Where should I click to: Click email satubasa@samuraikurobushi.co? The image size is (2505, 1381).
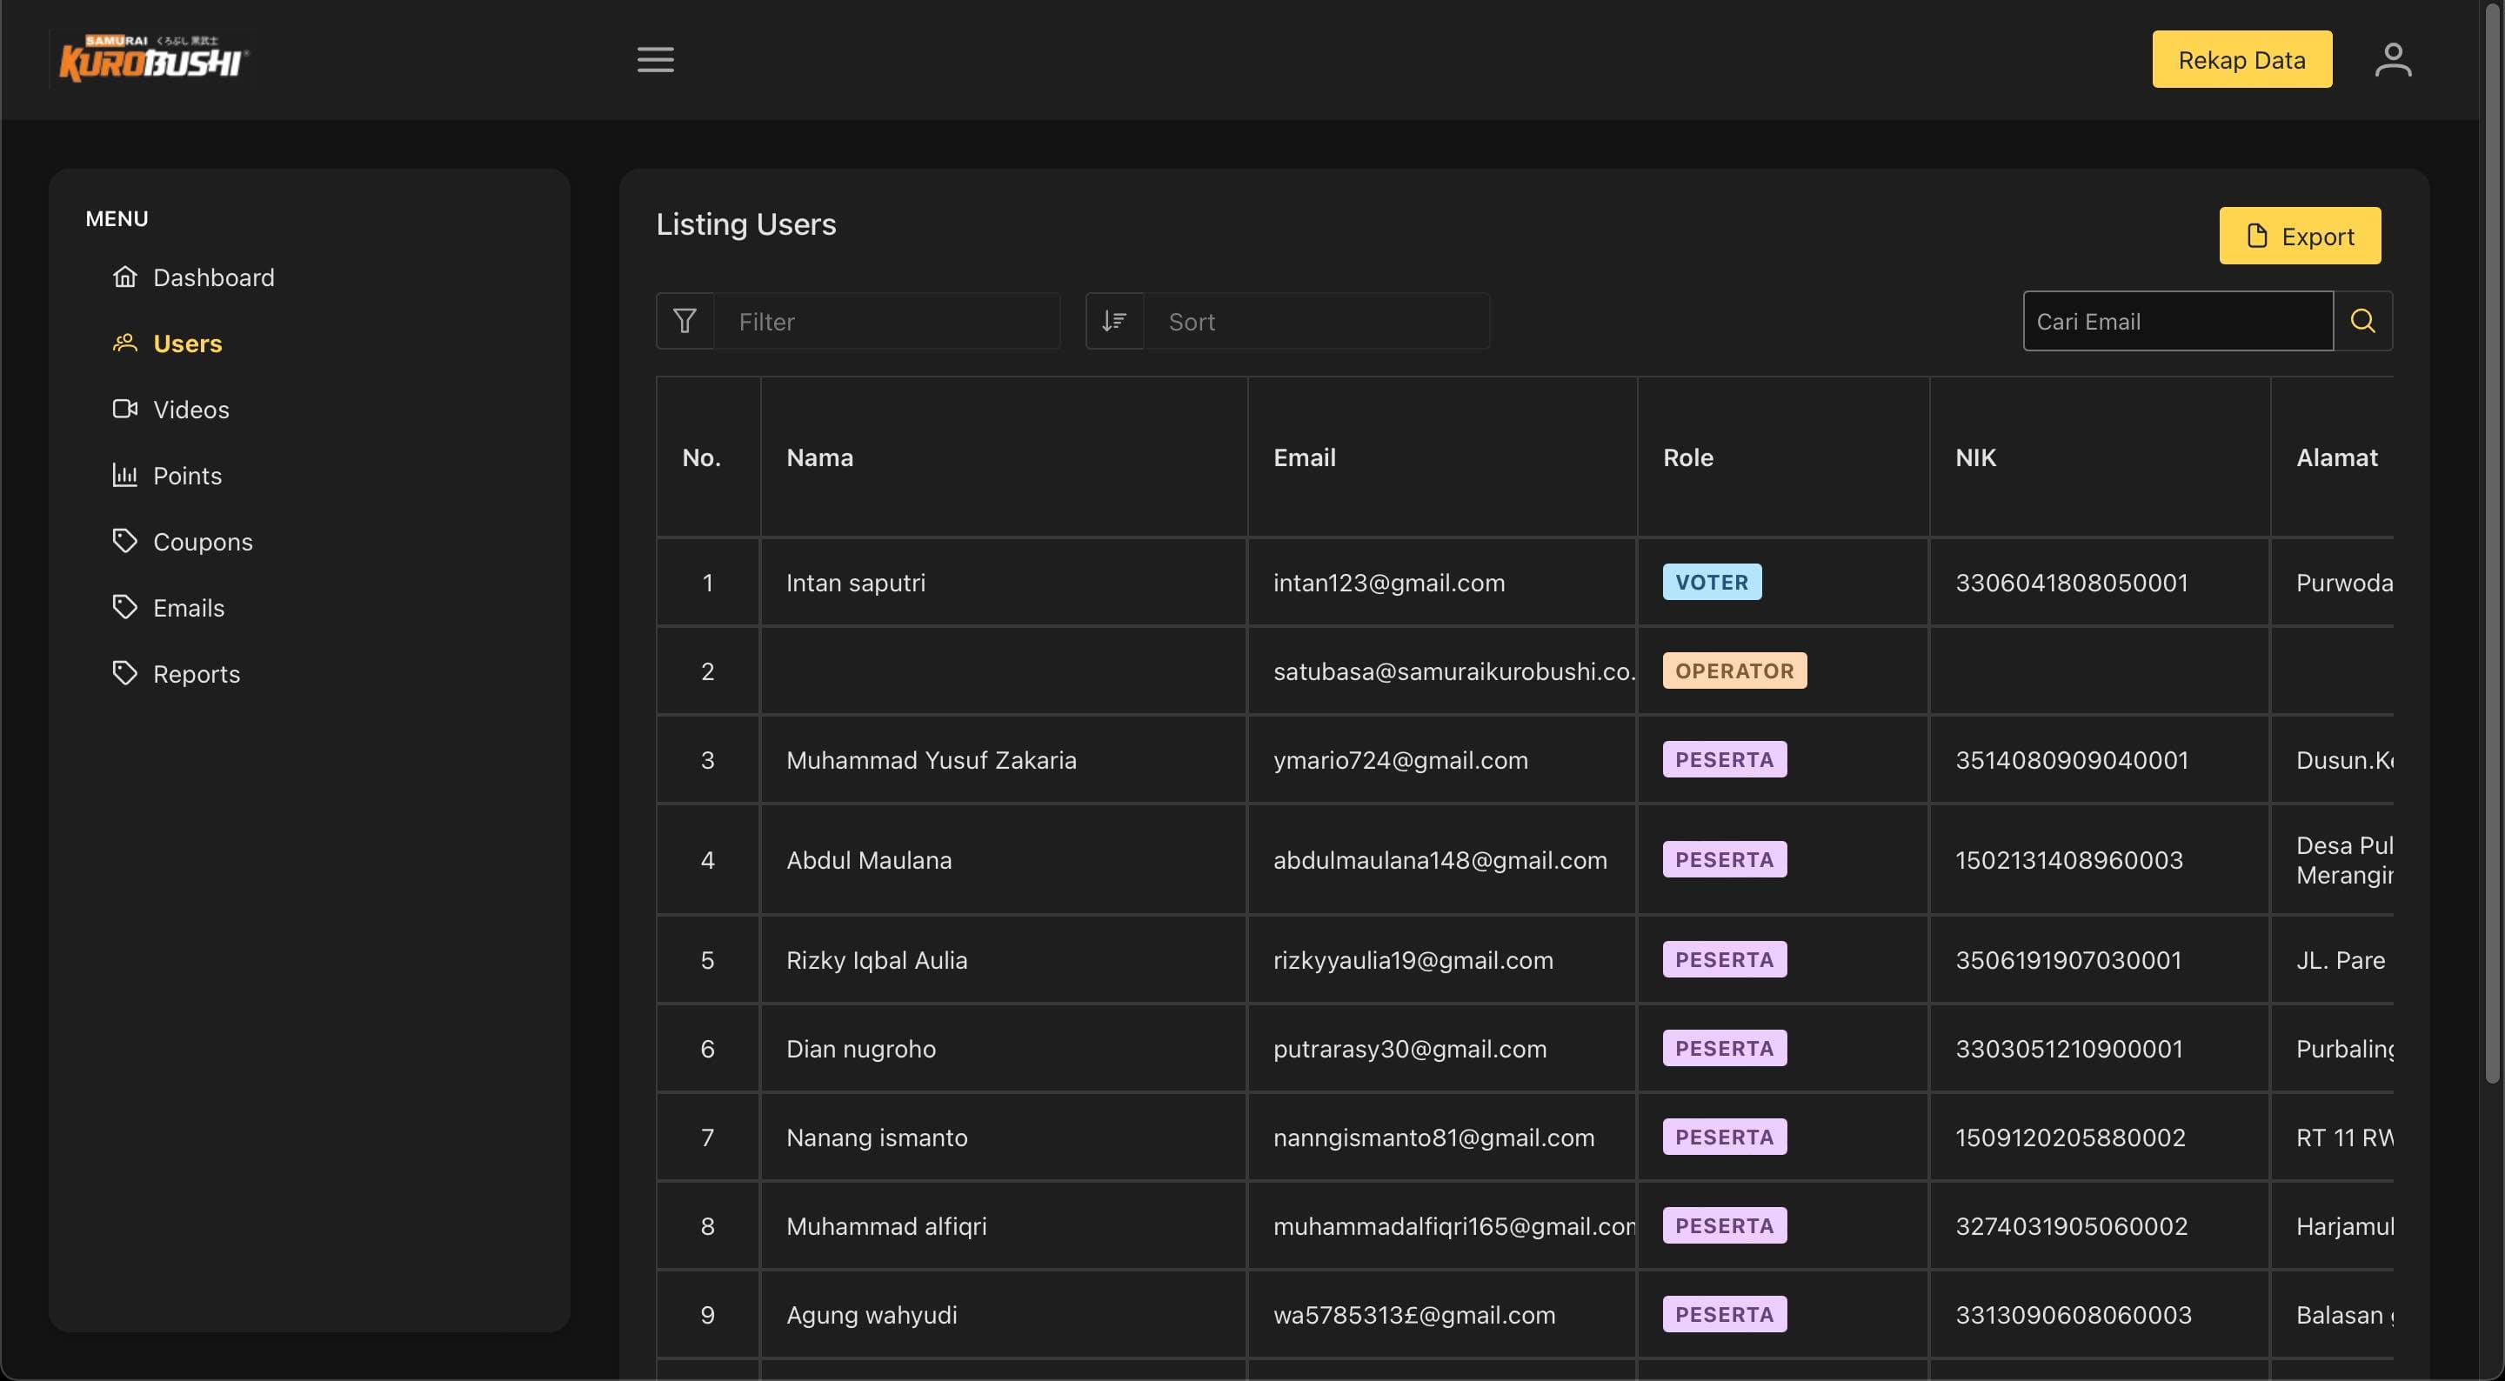1453,671
